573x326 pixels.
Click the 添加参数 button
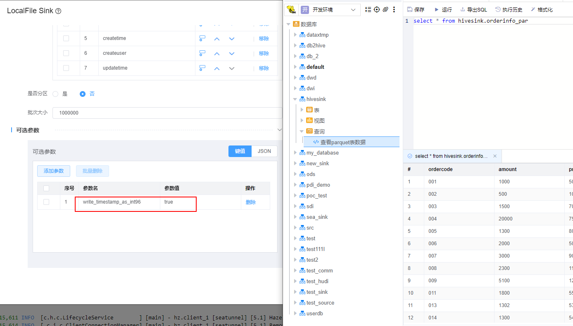click(x=54, y=171)
